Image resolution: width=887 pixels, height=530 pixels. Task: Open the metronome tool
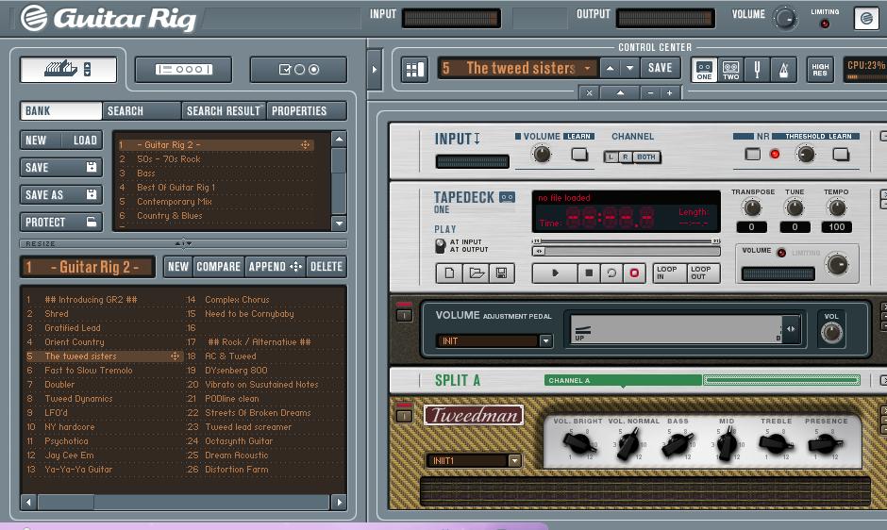click(x=783, y=70)
